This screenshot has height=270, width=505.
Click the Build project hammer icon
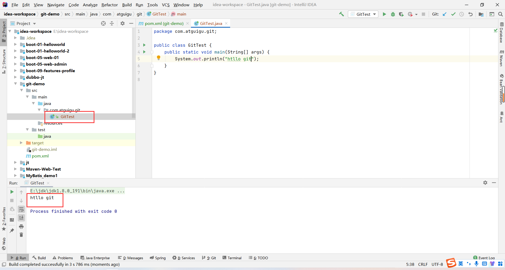(341, 14)
